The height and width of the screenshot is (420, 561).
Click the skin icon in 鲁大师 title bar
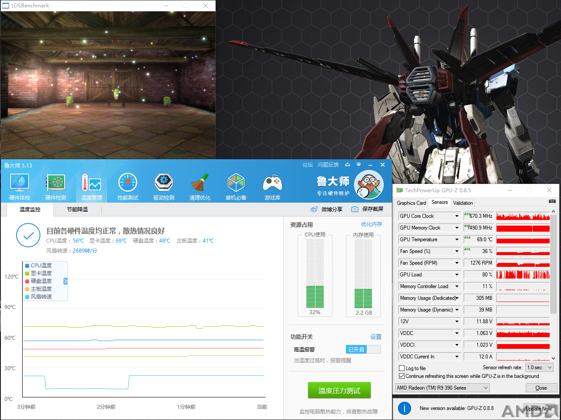(x=348, y=165)
